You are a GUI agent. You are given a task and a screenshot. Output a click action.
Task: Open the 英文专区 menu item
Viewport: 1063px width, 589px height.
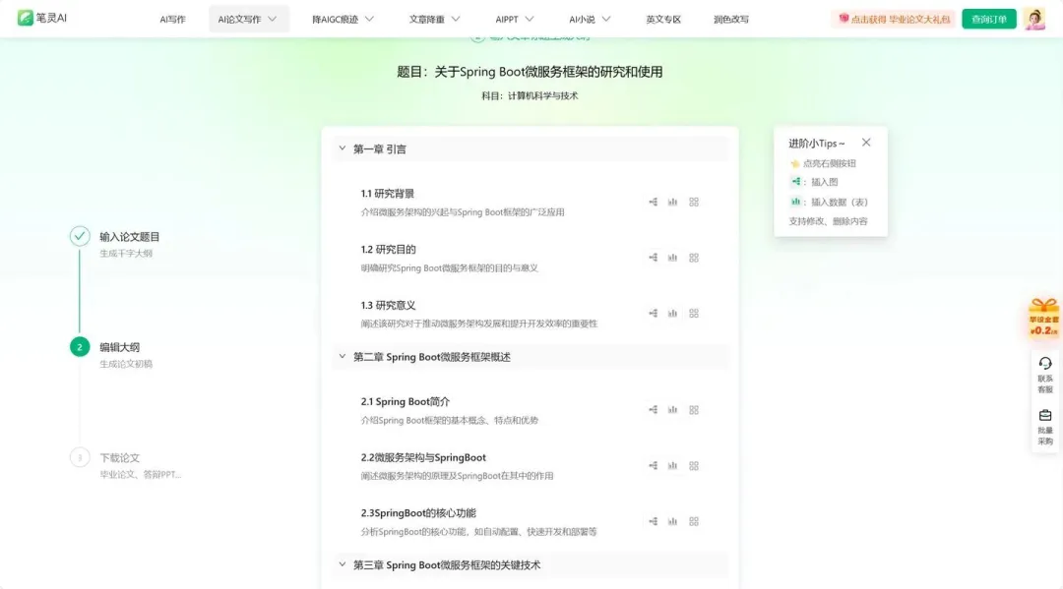pos(662,19)
